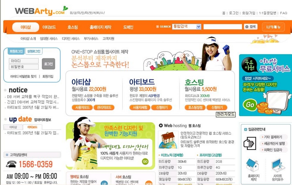Click the monitor icon for 사이트 유지보수
This screenshot has height=185, width=292.
278,165
